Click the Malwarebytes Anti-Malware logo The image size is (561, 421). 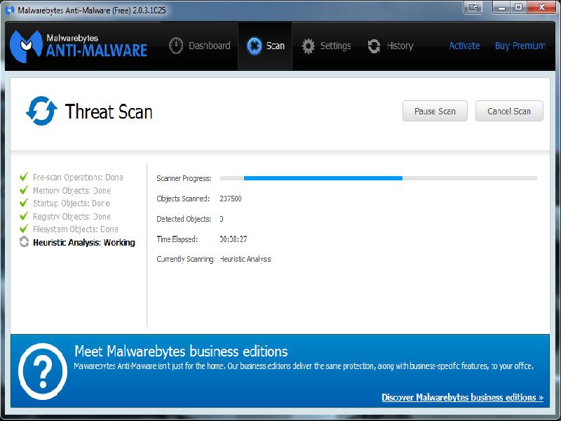(x=79, y=46)
